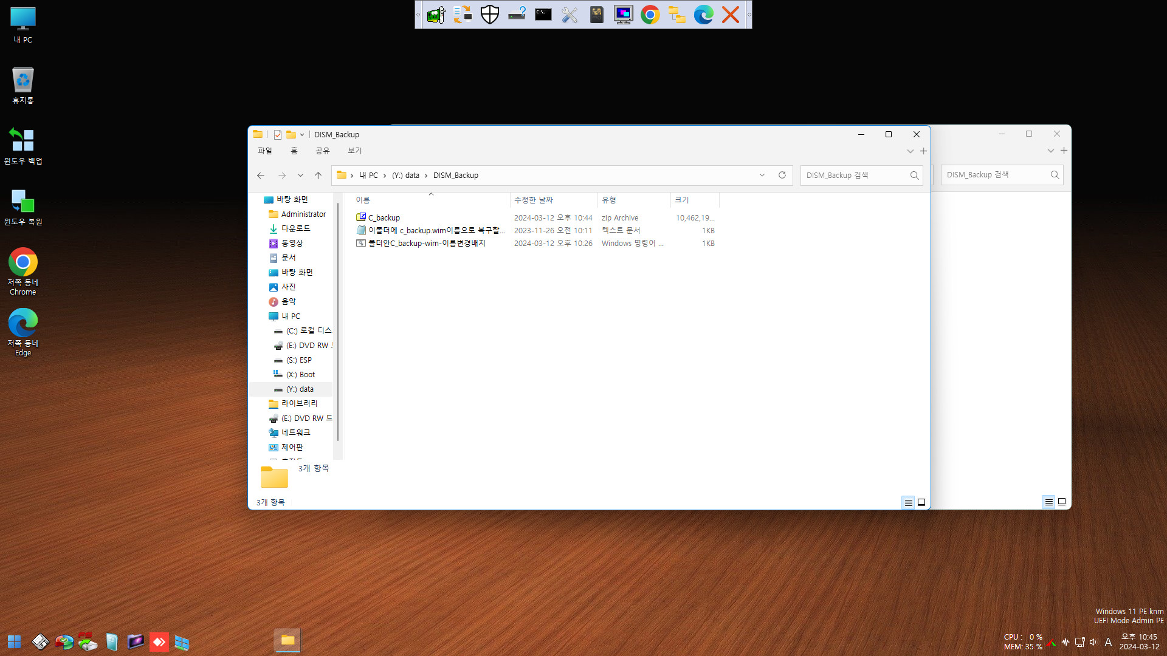Select (X:) Boot in navigation tree
1167x656 pixels.
294,375
